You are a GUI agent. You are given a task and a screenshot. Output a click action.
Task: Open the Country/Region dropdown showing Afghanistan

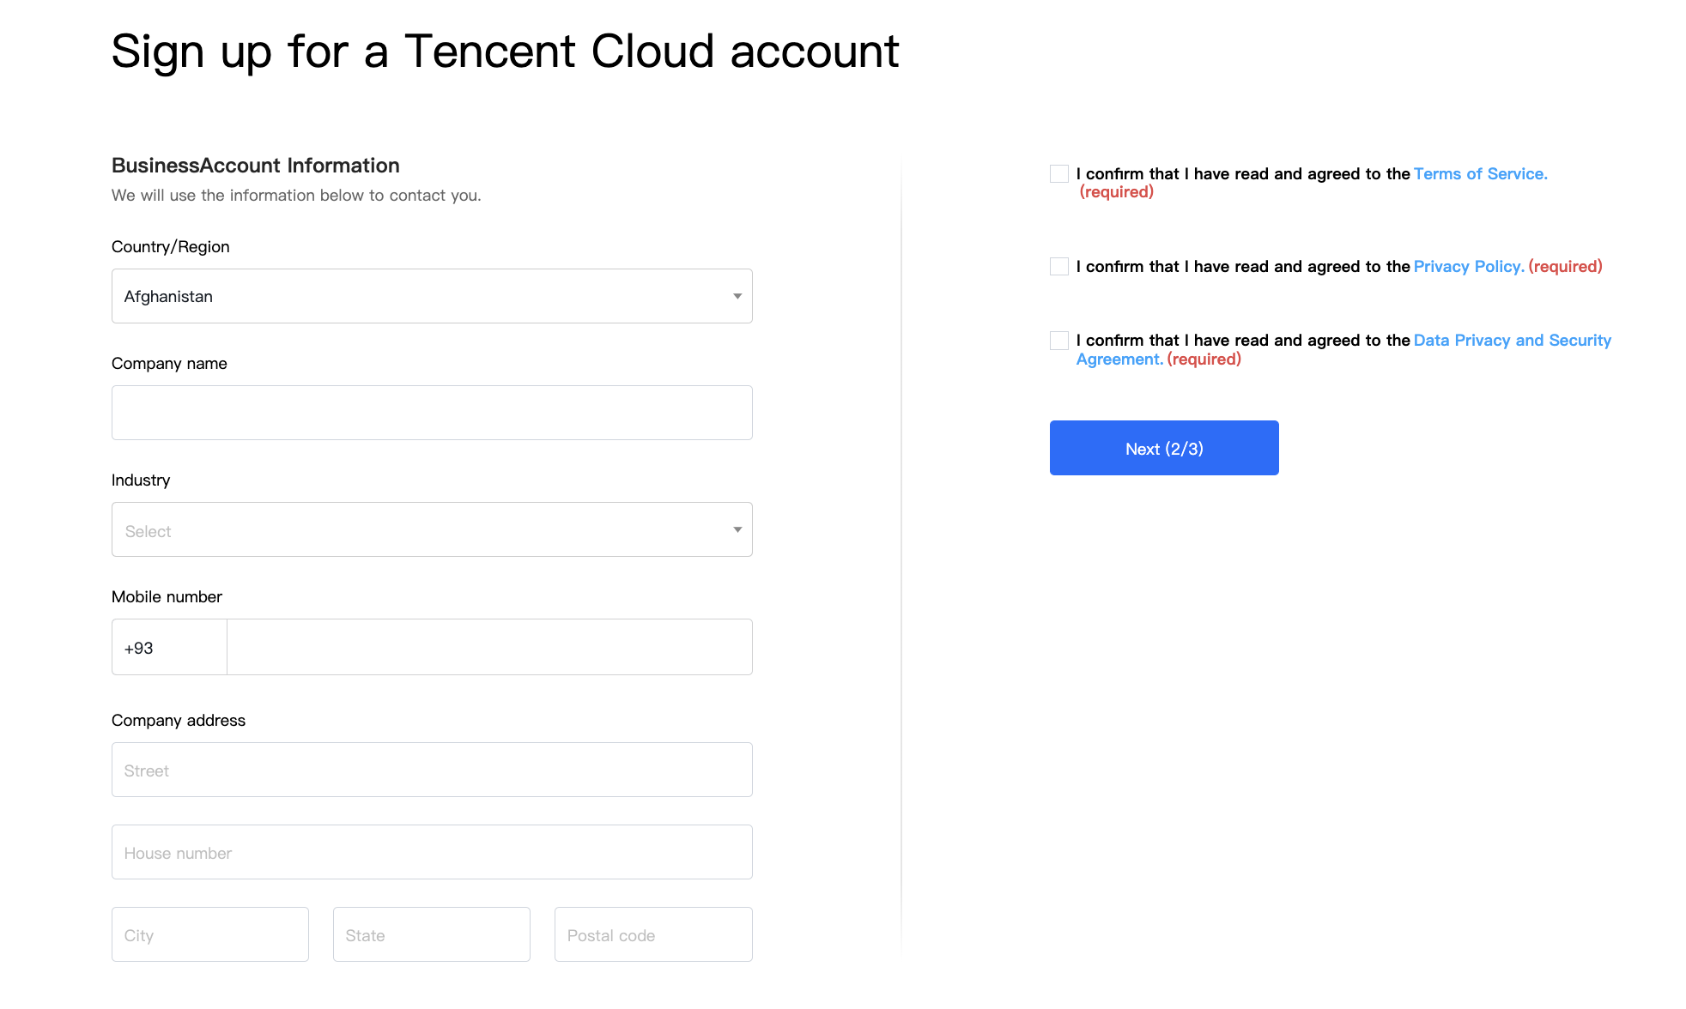coord(432,296)
